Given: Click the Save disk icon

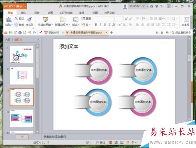Looking at the screenshot, I should [x=11, y=32].
